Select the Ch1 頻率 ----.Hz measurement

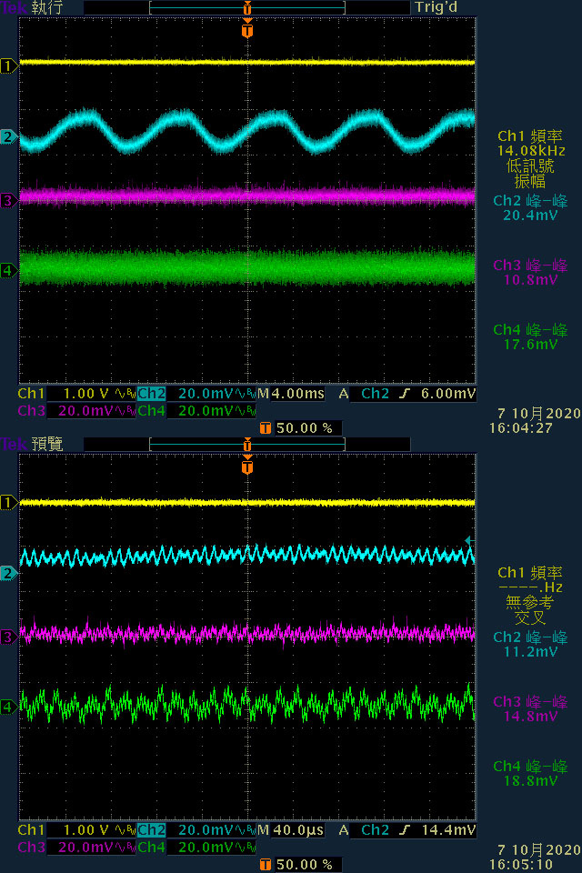coord(531,579)
